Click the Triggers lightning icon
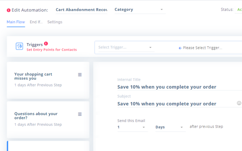This screenshot has width=242, height=151. [19, 46]
